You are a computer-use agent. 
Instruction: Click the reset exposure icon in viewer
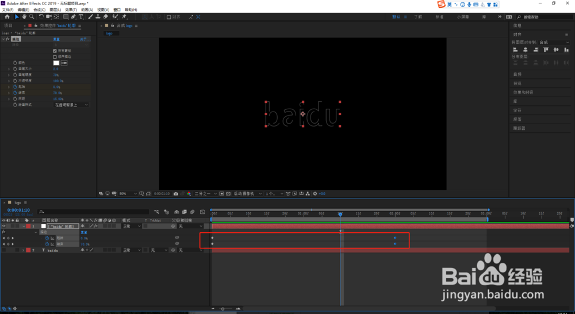315,194
